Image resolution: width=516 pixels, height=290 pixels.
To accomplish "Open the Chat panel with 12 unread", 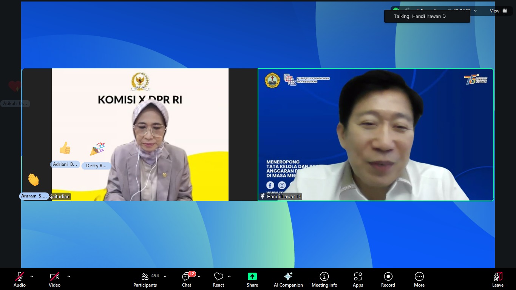I will coord(187,279).
